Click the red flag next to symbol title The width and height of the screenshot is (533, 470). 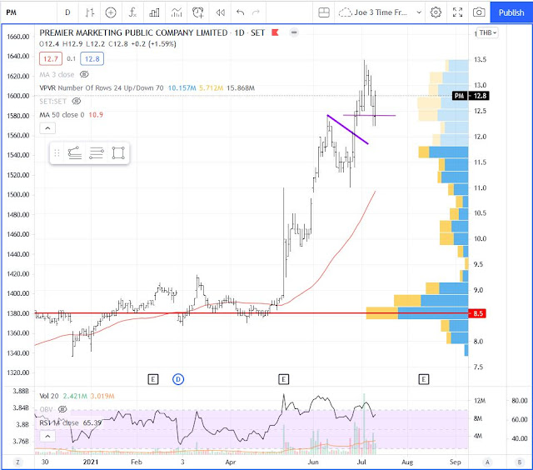pos(275,32)
